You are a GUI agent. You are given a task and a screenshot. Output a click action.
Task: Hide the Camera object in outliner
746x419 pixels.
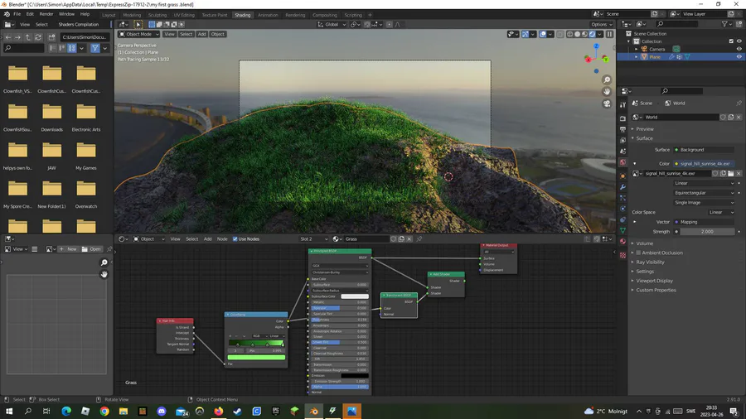coord(739,49)
